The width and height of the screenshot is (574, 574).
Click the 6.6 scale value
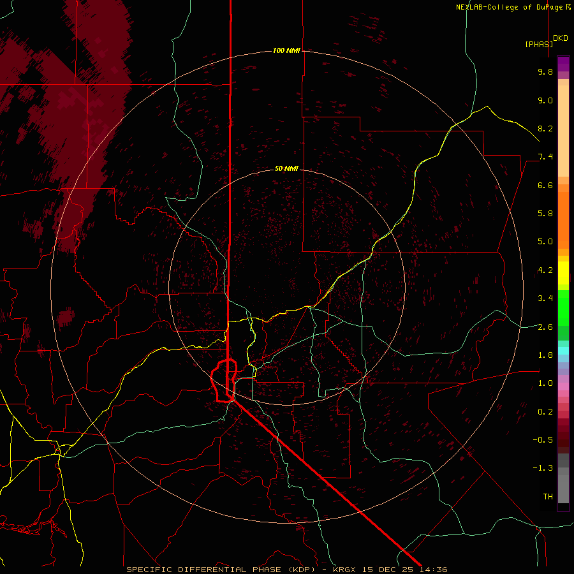pos(545,185)
